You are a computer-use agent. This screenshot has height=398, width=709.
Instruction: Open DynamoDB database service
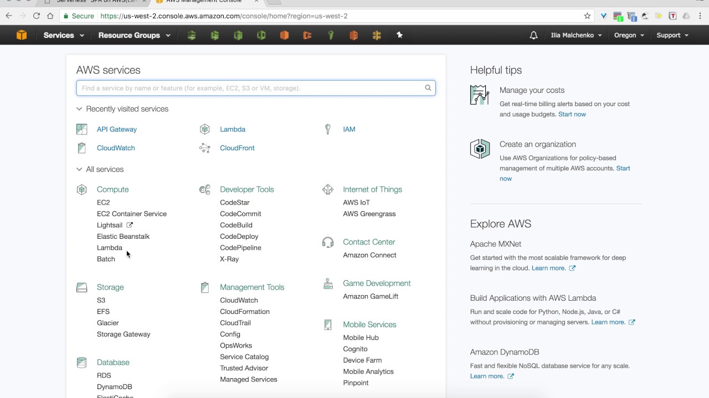(115, 387)
